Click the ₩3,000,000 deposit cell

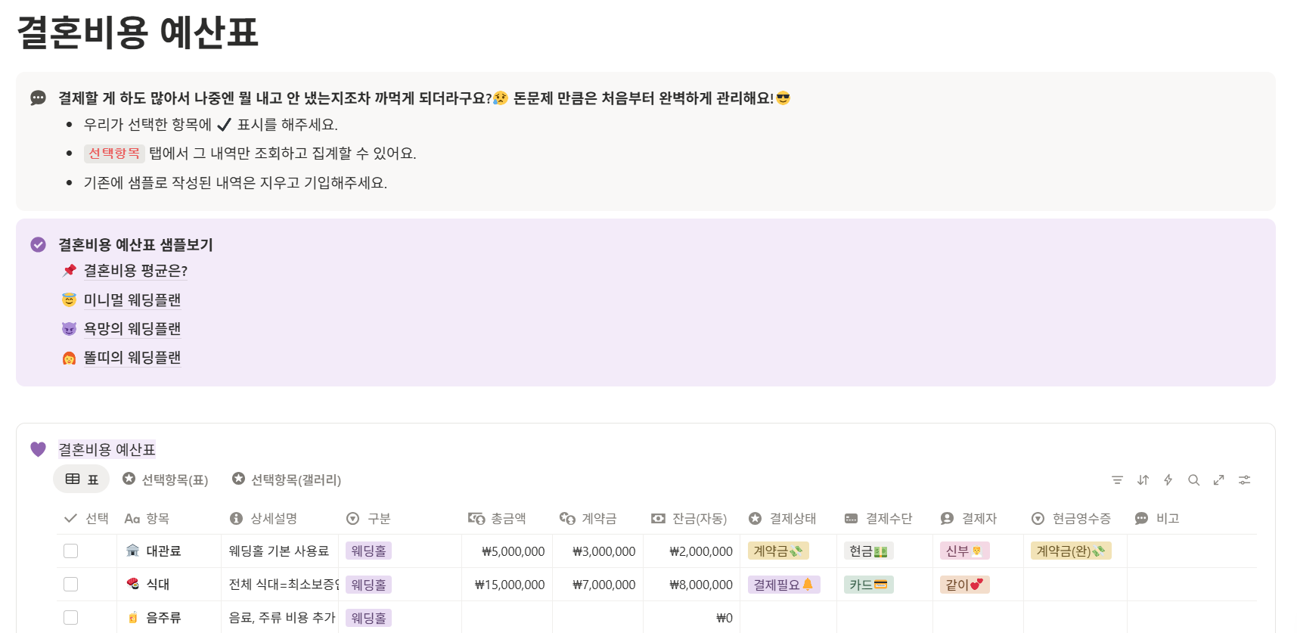pyautogui.click(x=597, y=551)
